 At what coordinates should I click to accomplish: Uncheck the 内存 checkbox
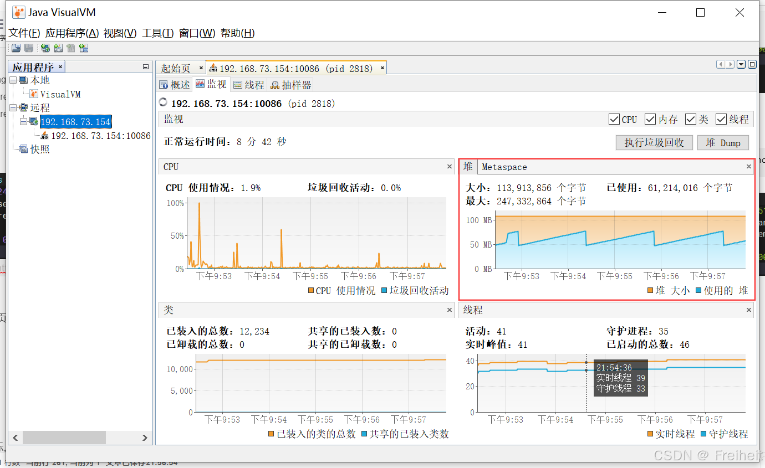pyautogui.click(x=650, y=119)
